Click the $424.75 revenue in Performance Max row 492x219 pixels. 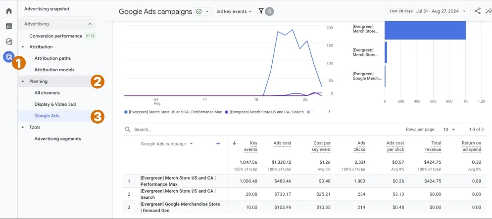pos(433,181)
